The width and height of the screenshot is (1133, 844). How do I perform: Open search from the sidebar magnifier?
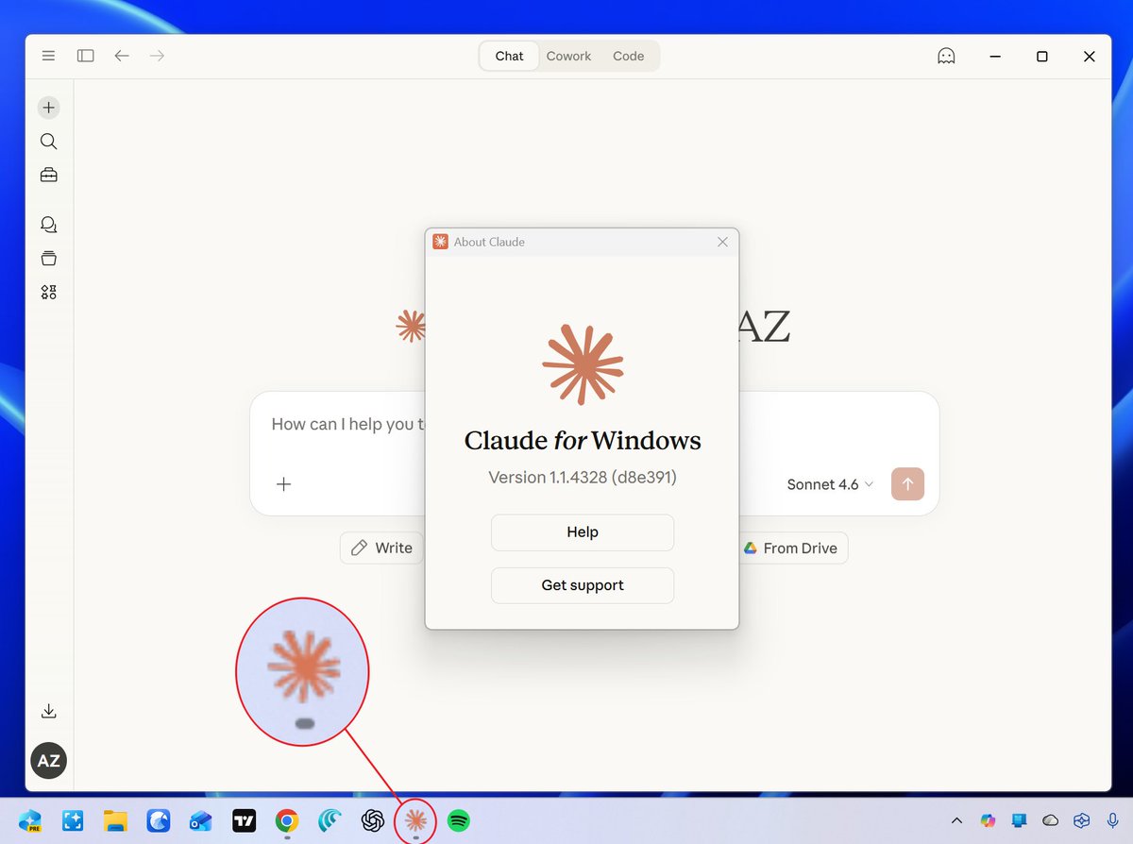click(49, 142)
